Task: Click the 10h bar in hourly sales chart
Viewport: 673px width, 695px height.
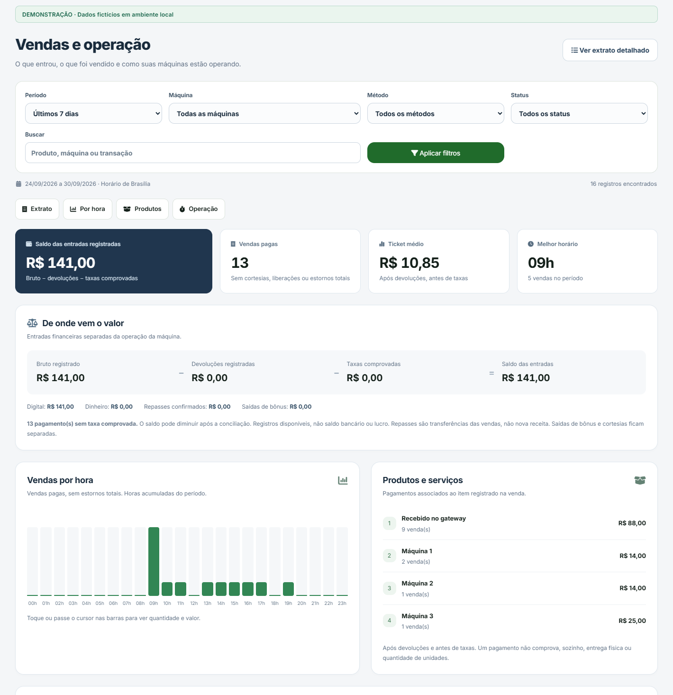Action: click(x=167, y=589)
